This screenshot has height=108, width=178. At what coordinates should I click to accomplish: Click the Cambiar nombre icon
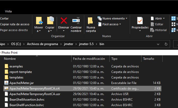pyautogui.click(x=76, y=21)
